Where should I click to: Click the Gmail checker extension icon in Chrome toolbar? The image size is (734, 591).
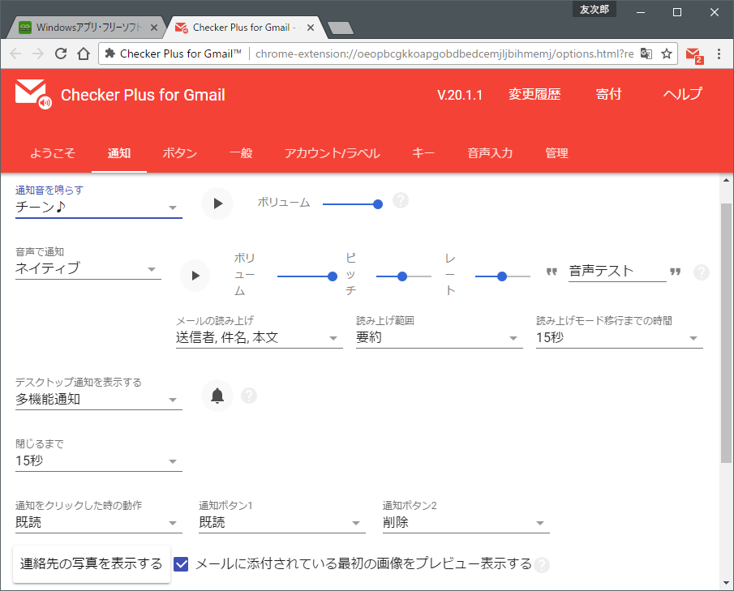(x=695, y=53)
